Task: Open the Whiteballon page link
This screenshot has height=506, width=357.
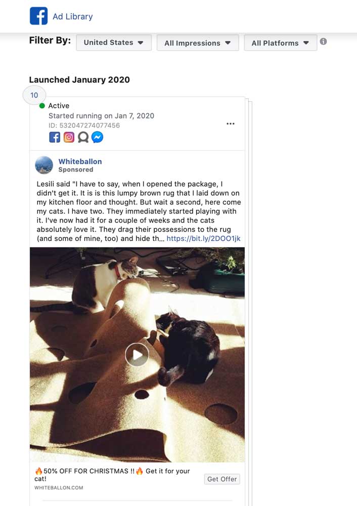Action: [80, 161]
